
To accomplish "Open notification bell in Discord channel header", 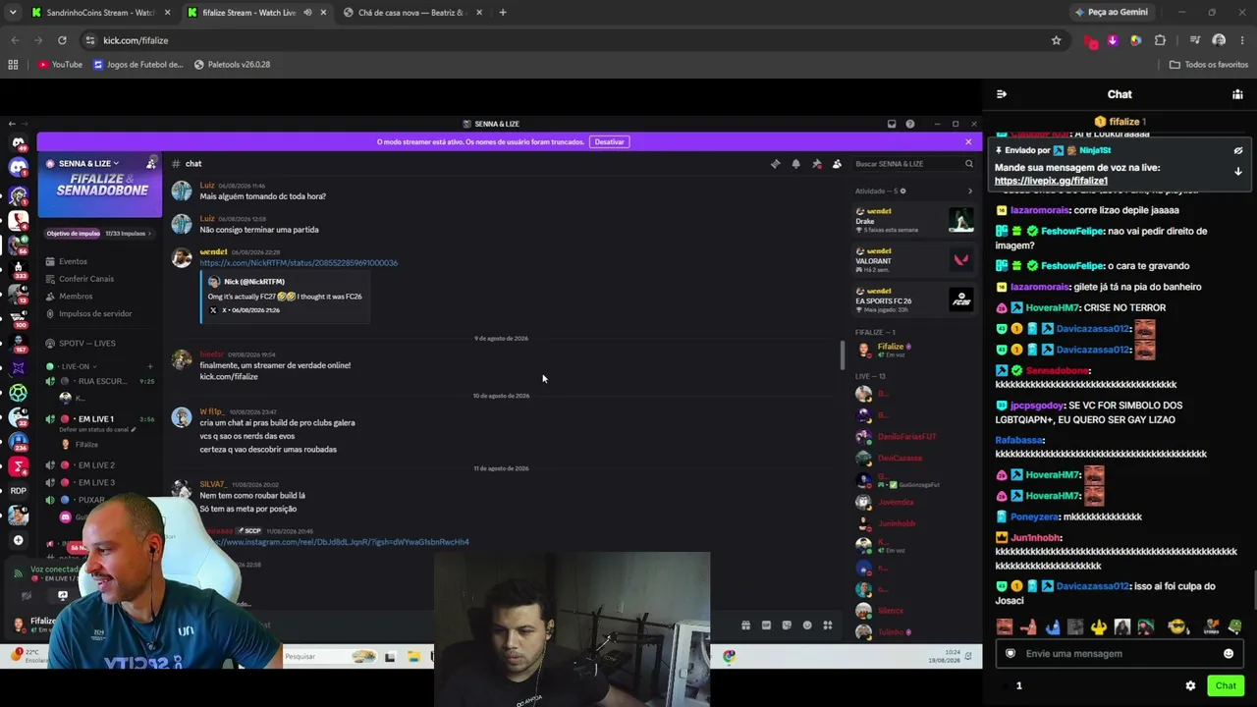I will tap(795, 164).
